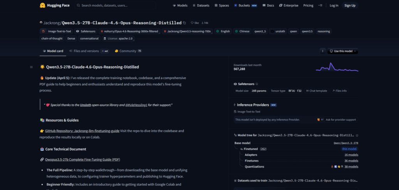
Task: Open Qwopus3.5-27b Complete Fine-Tuning Guide PDF link
Action: (83, 160)
